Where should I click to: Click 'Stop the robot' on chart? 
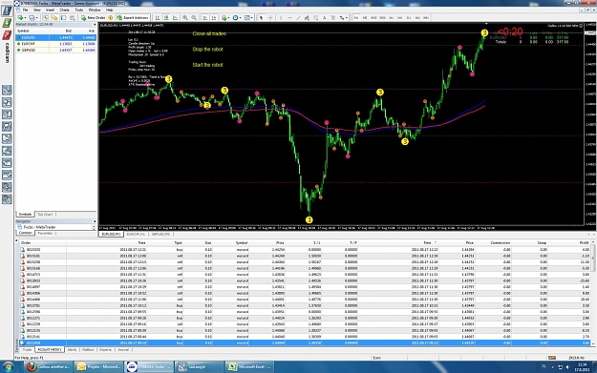point(207,49)
